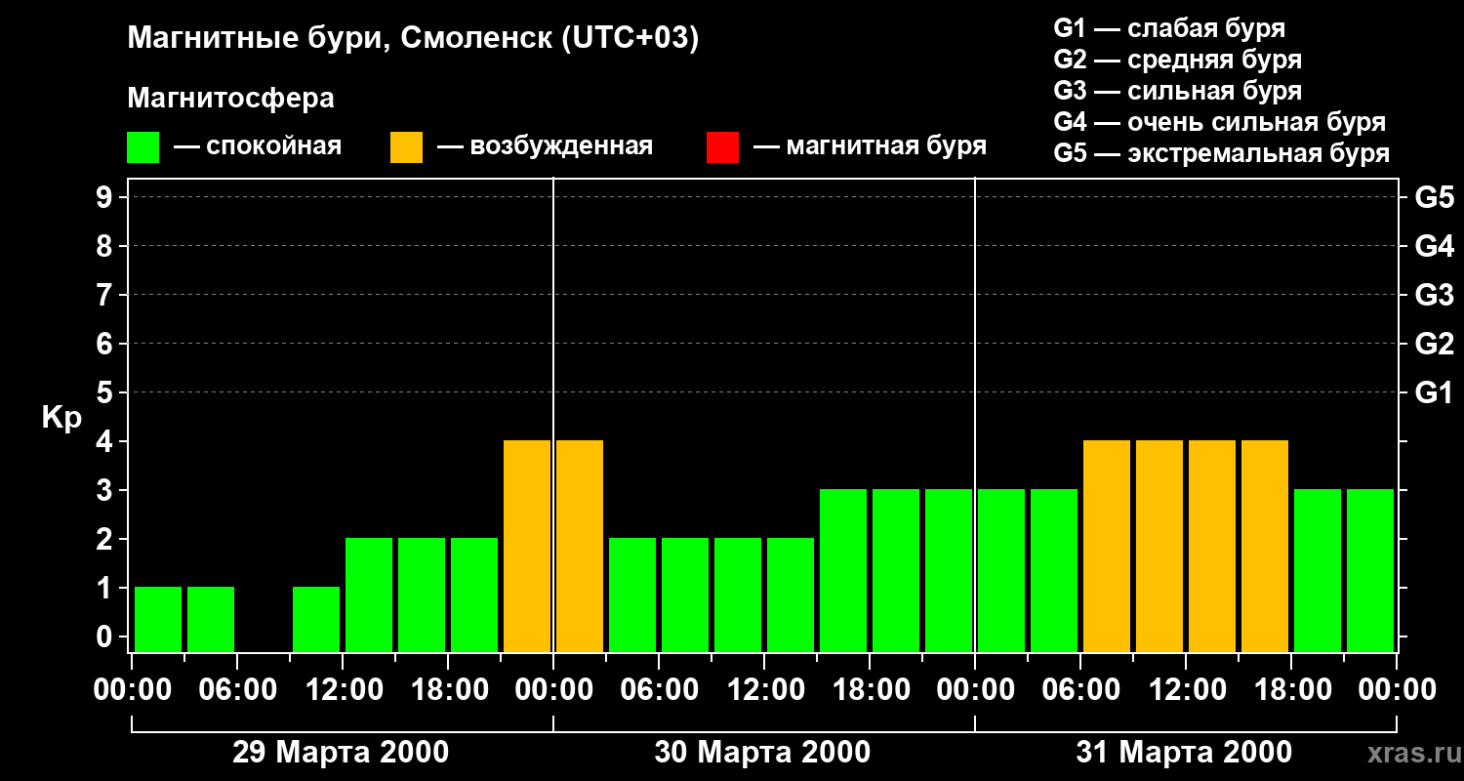Select the '30 Марта 2000' date label
Screen dimensions: 1464x781
pos(762,753)
